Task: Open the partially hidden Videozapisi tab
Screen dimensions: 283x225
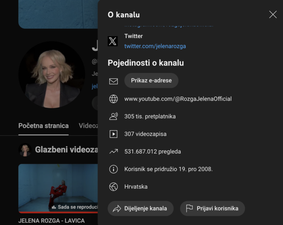Action: 88,126
